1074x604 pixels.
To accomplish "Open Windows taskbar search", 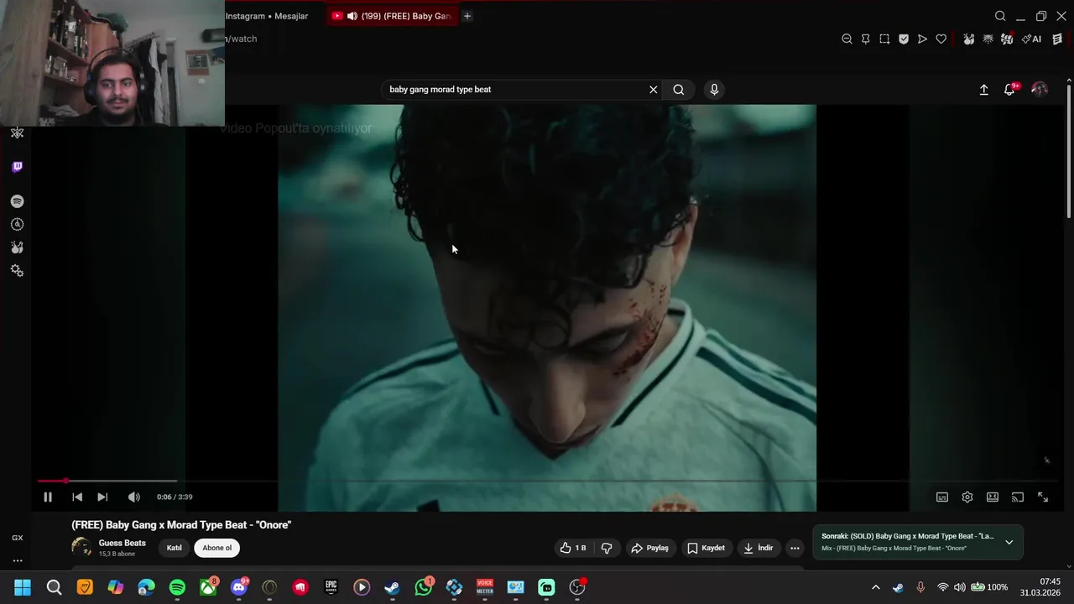I will 54,587.
